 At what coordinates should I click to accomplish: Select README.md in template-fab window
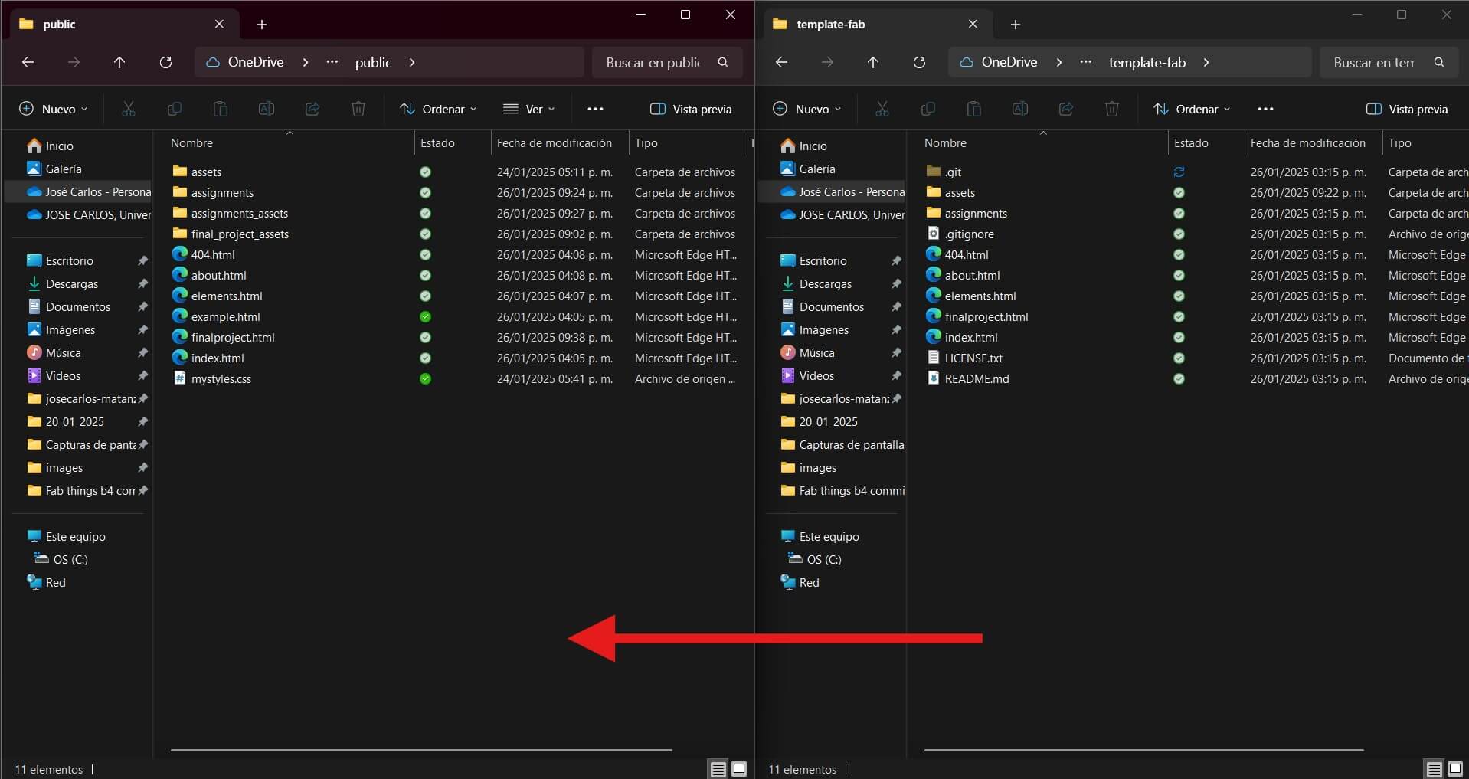[x=977, y=378]
